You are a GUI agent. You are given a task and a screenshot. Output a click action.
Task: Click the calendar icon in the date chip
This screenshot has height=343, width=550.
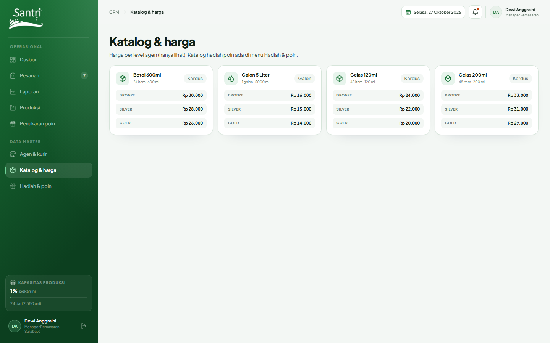pyautogui.click(x=408, y=12)
